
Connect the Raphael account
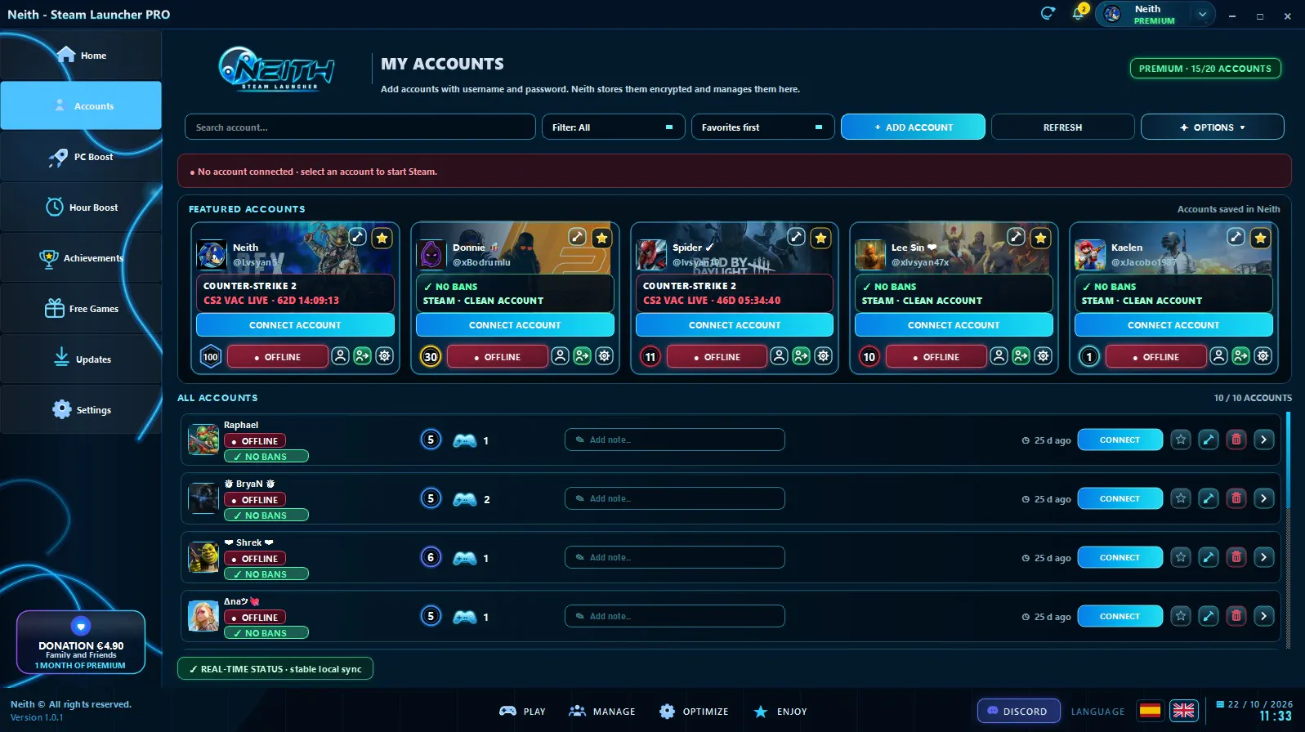coord(1120,440)
